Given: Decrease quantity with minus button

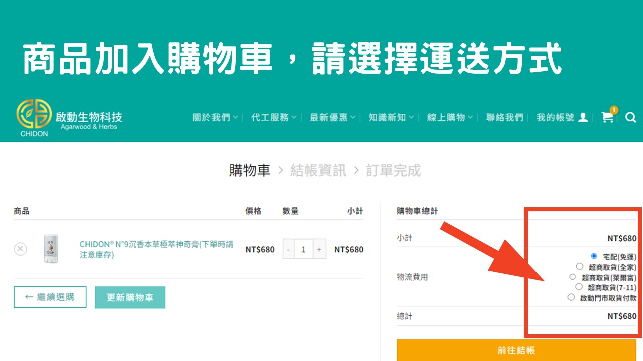Looking at the screenshot, I should pos(288,249).
